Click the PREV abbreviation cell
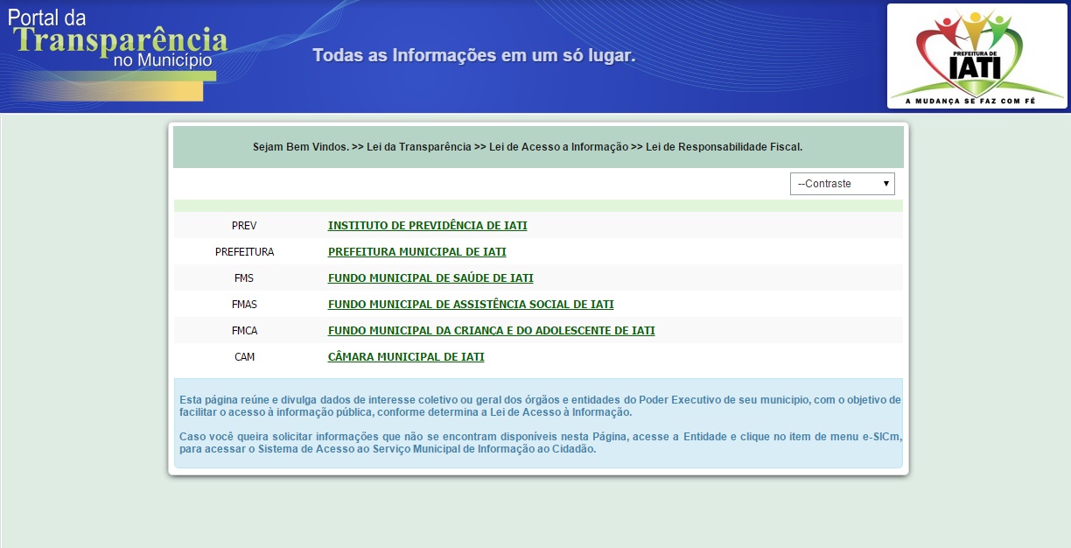Image resolution: width=1071 pixels, height=548 pixels. click(244, 226)
